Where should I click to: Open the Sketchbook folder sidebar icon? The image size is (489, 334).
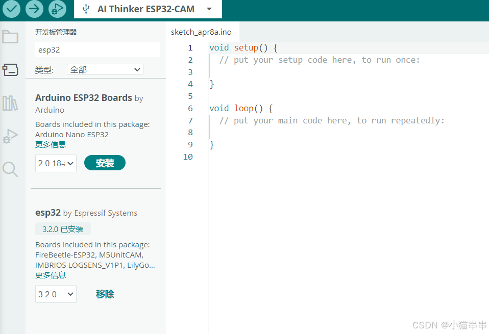(10, 37)
